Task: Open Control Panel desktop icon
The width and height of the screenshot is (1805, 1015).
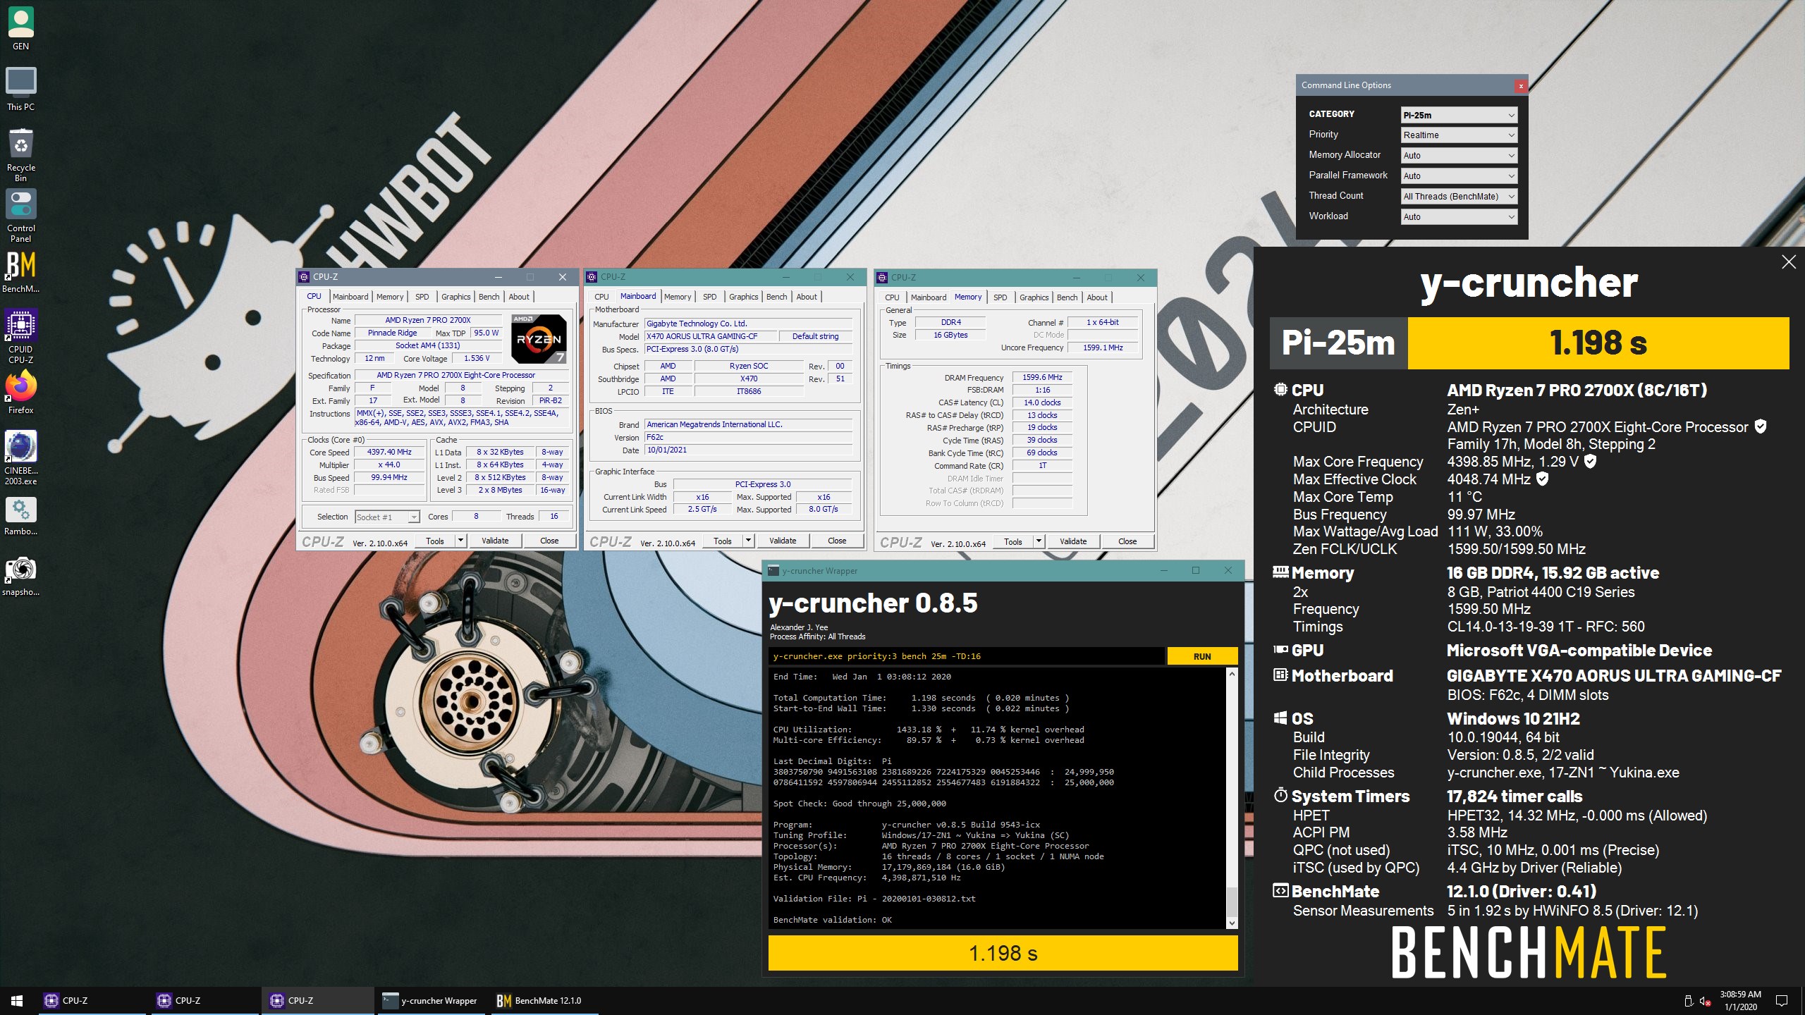Action: [x=20, y=216]
